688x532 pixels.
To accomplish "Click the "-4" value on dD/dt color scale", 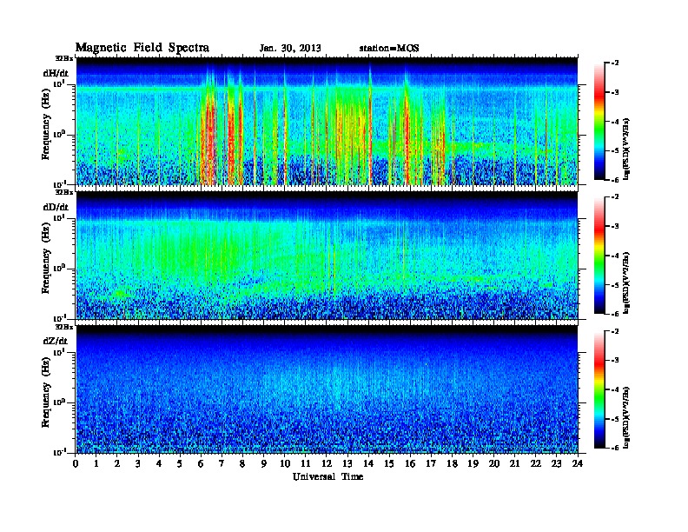I will click(x=615, y=256).
